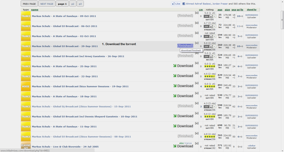
Task: Open the rate dropdown for 29-Sep-2011 torrent
Action: coord(208,47)
